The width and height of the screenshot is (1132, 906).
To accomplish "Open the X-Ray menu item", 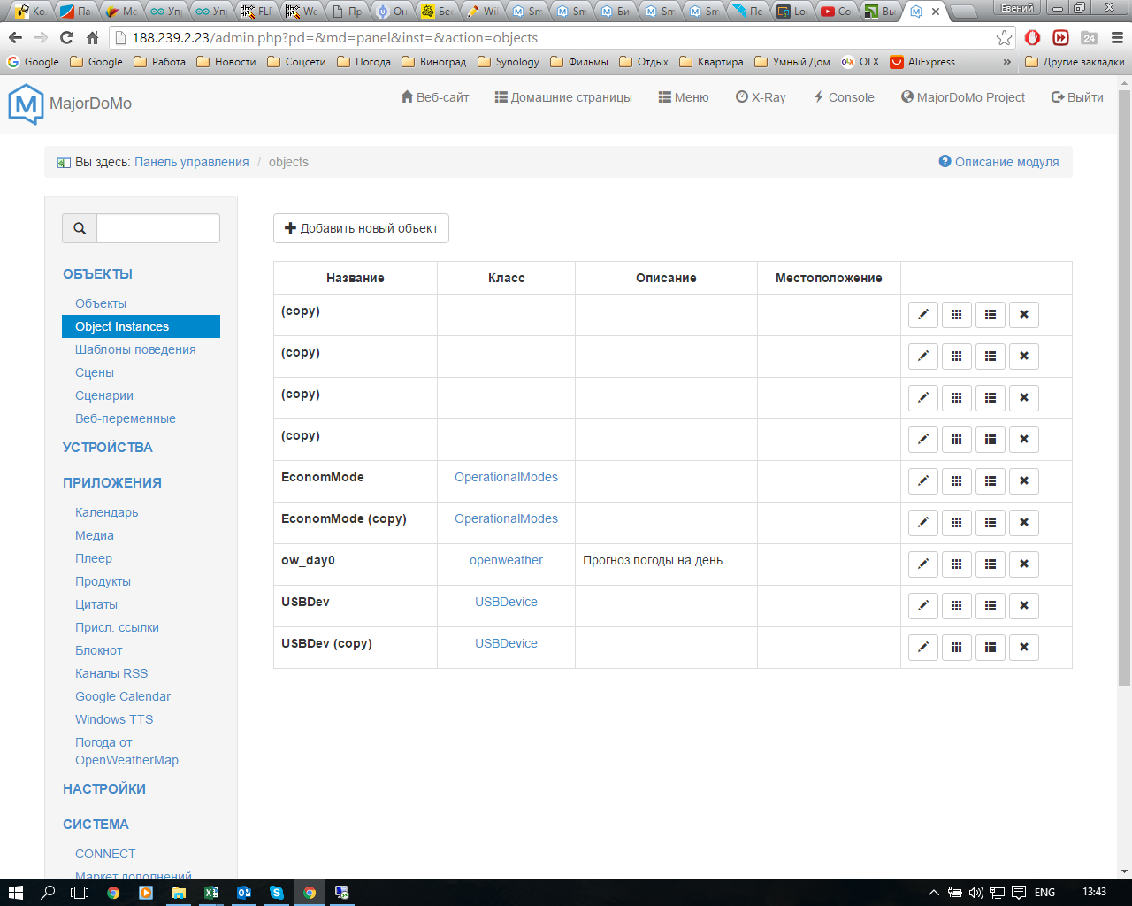I will 761,97.
